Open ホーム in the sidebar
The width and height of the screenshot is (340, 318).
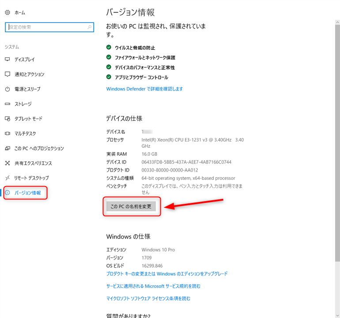(x=20, y=13)
